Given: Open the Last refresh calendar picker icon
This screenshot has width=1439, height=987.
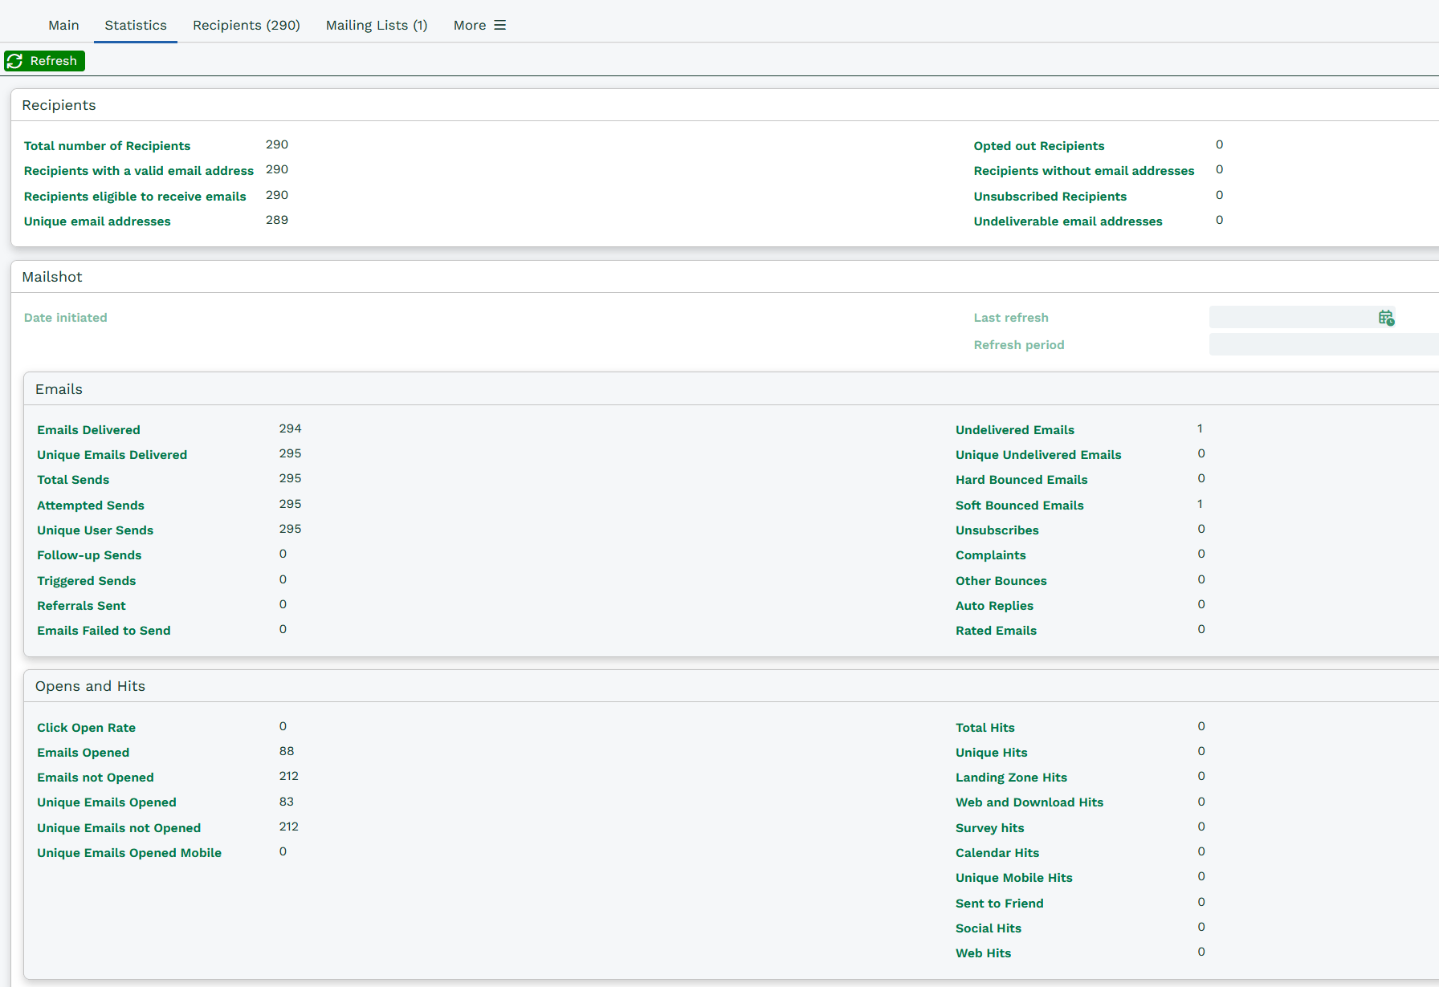Looking at the screenshot, I should 1385,318.
